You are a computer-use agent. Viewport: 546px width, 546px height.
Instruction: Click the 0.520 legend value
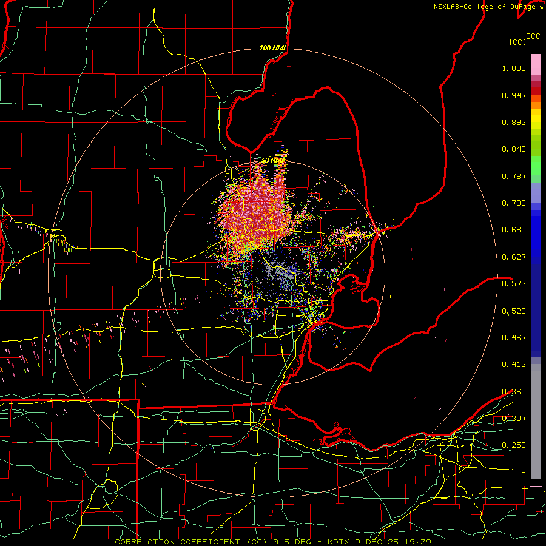point(514,311)
